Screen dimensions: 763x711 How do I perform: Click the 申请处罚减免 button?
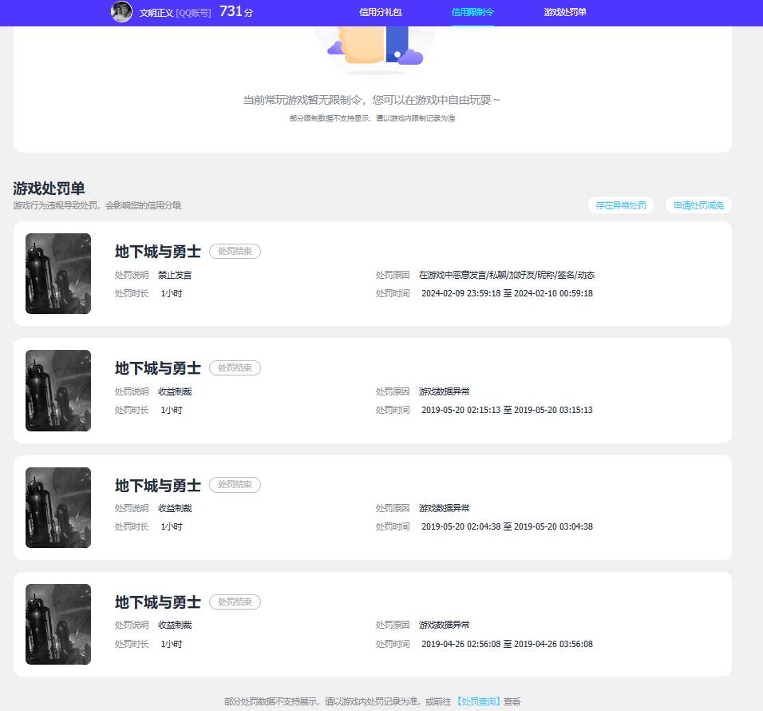[x=698, y=205]
